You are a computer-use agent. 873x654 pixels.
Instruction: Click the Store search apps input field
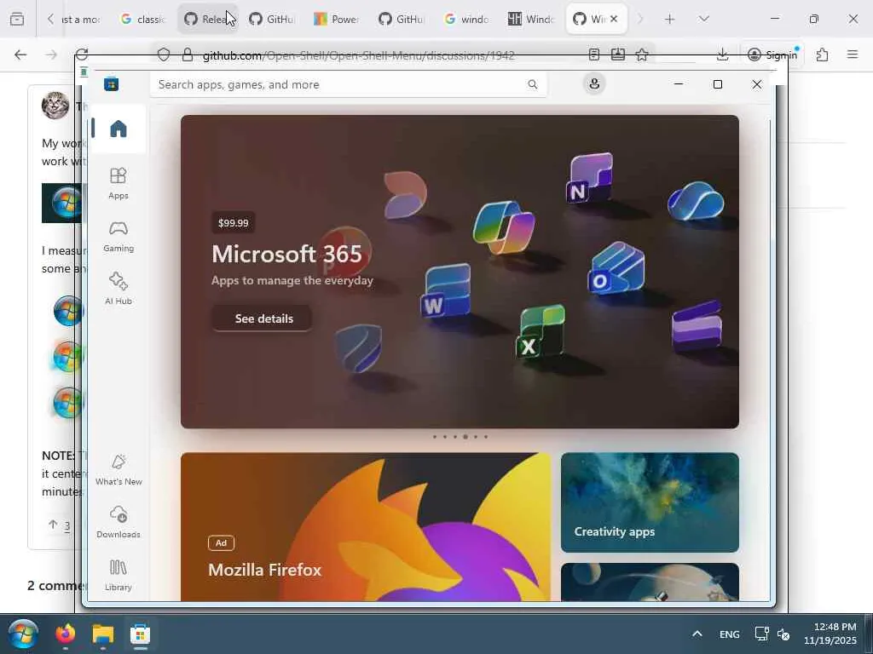click(348, 84)
